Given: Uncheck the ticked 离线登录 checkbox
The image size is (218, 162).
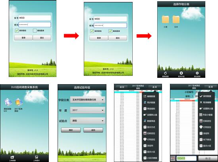Looking at the screenshot, I should (110, 31).
